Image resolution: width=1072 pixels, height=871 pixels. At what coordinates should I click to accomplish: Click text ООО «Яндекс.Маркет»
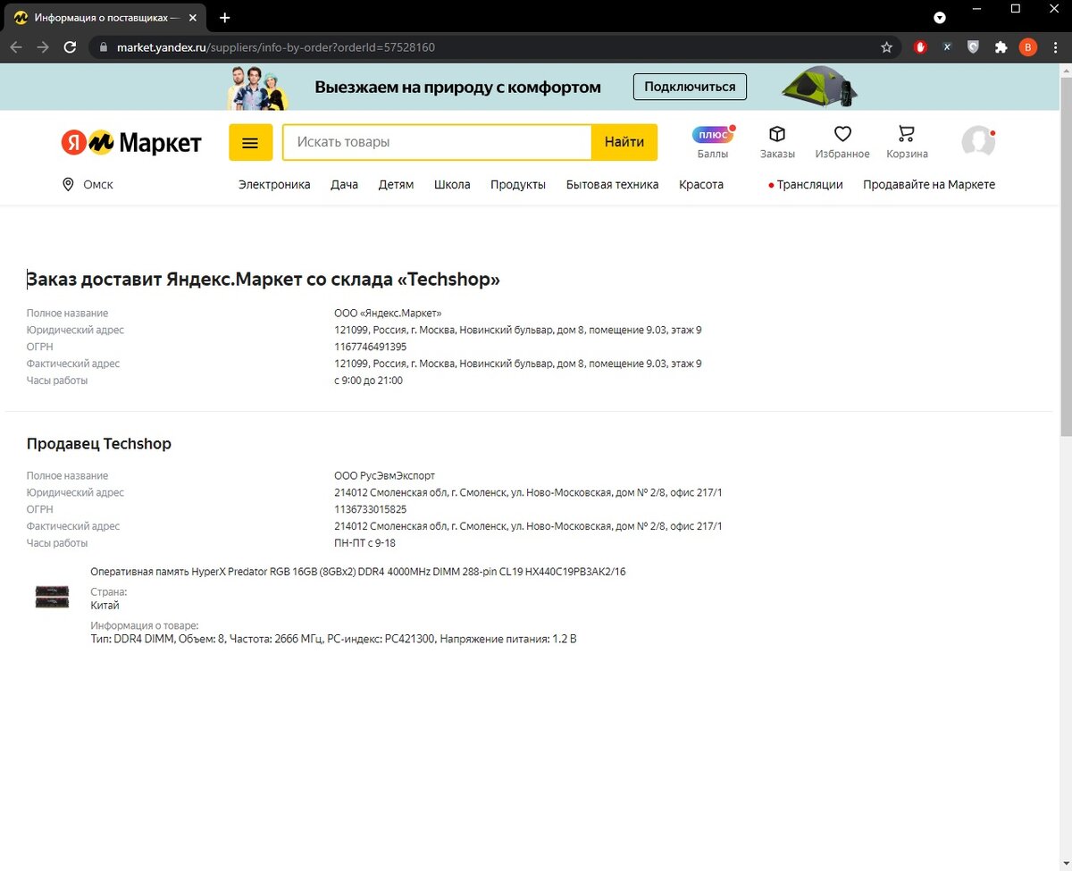[388, 313]
